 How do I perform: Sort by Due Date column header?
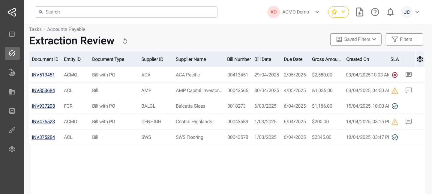[x=293, y=59]
